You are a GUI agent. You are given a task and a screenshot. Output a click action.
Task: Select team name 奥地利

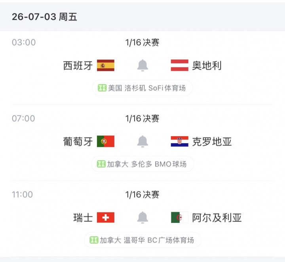click(207, 65)
